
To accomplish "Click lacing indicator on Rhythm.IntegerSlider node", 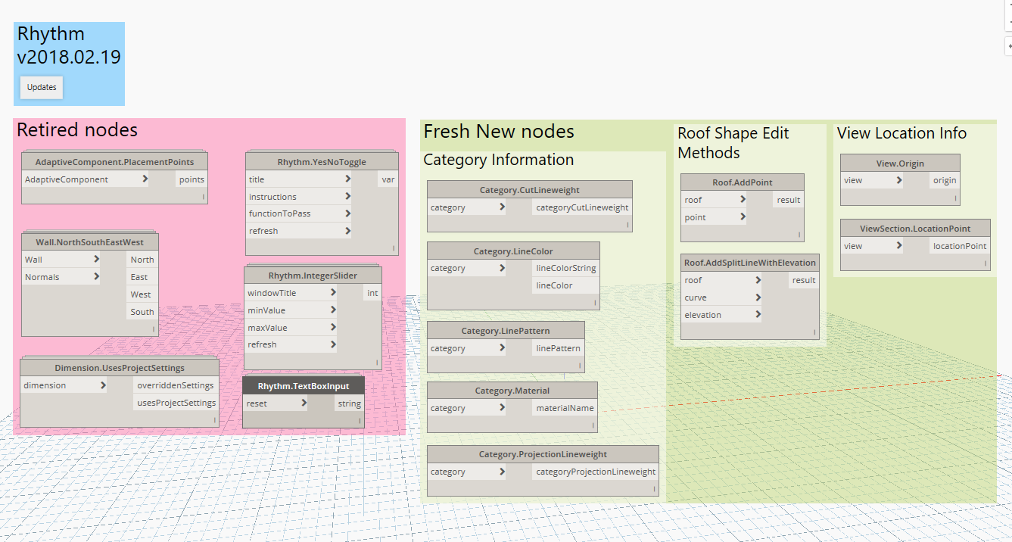I will [377, 361].
